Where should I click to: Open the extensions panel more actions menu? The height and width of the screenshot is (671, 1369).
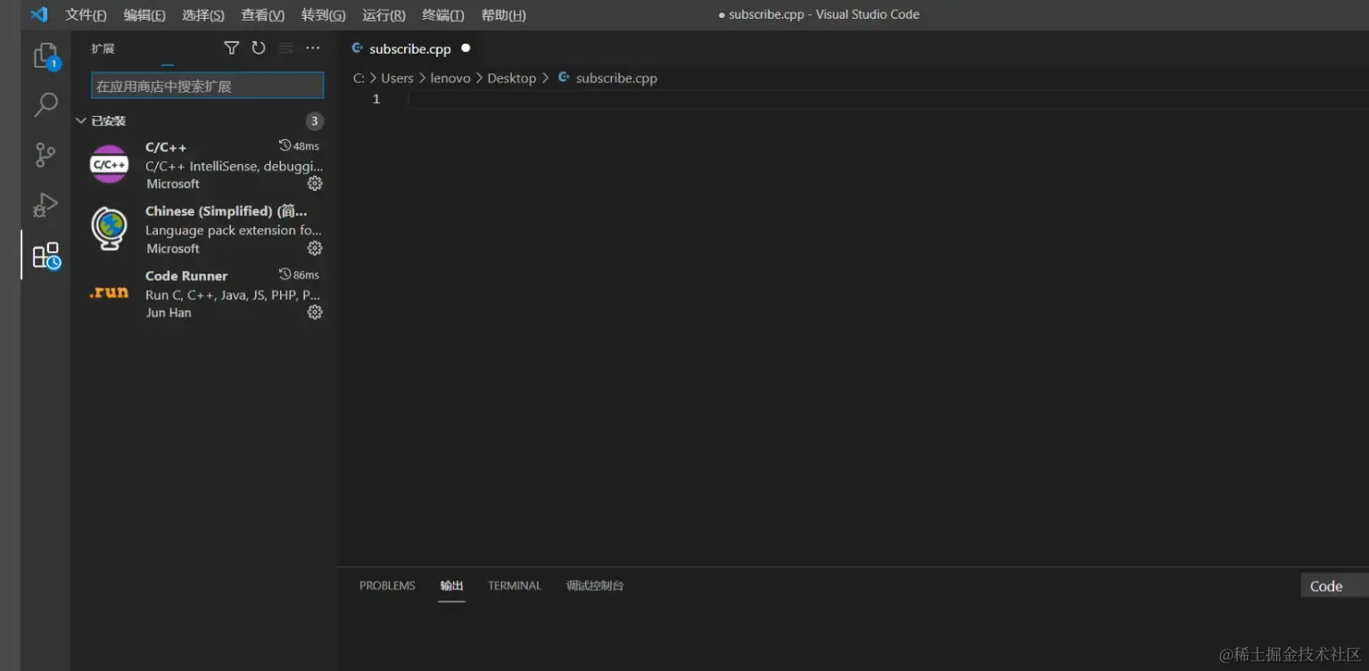pos(312,48)
